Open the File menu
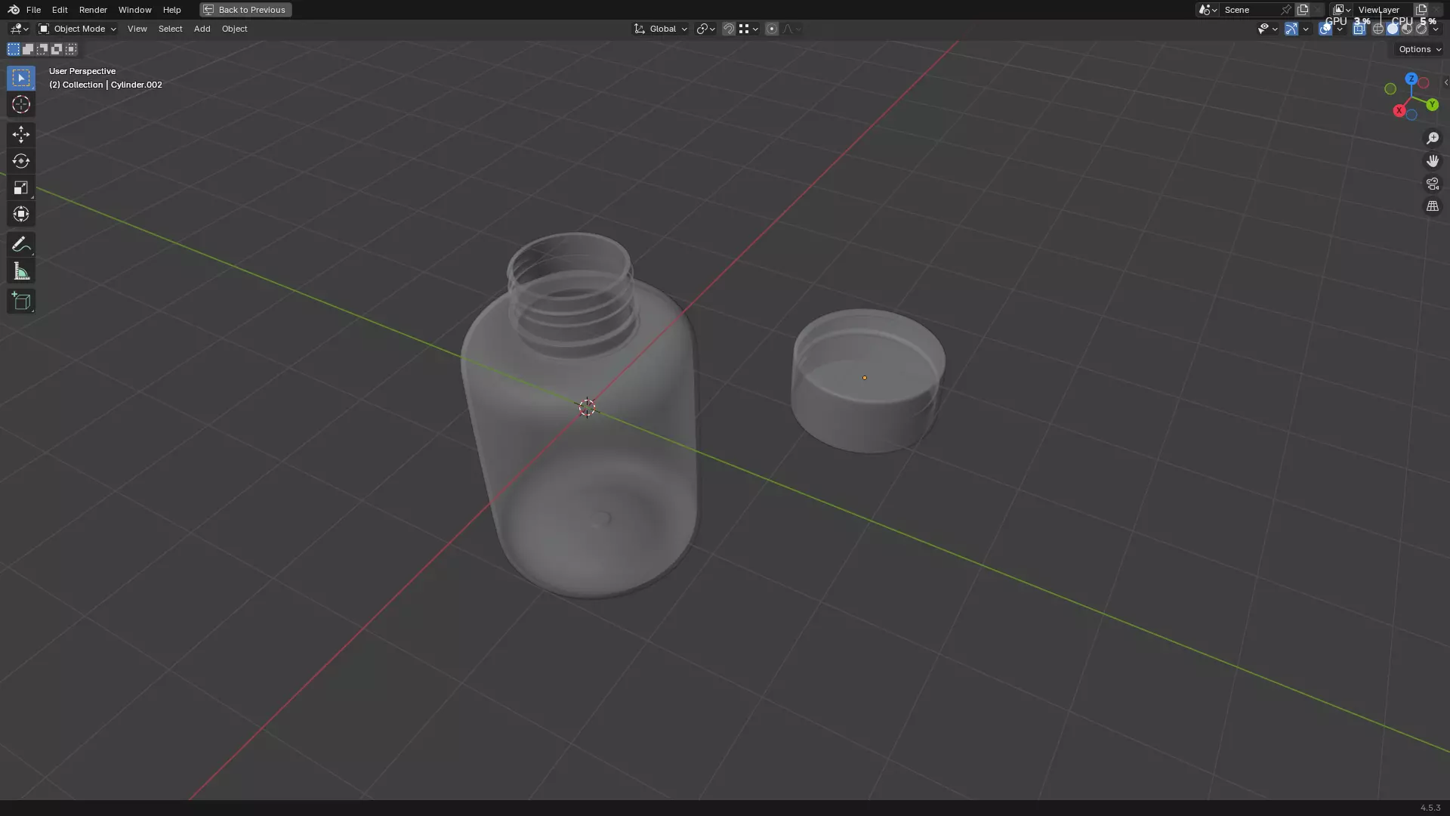Viewport: 1450px width, 816px height. 33,10
